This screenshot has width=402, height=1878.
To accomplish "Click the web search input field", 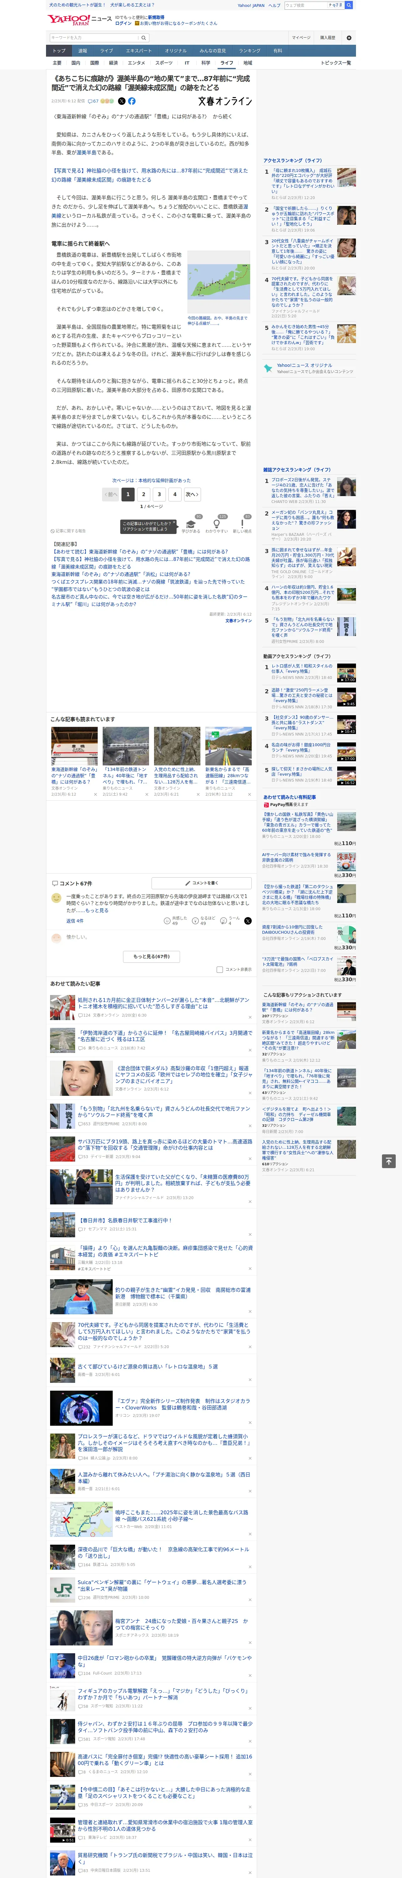I will tap(305, 5).
